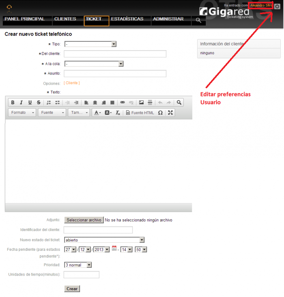Toggle bold formatting in the editor
Viewport: 284px width, 297px height.
(13, 103)
